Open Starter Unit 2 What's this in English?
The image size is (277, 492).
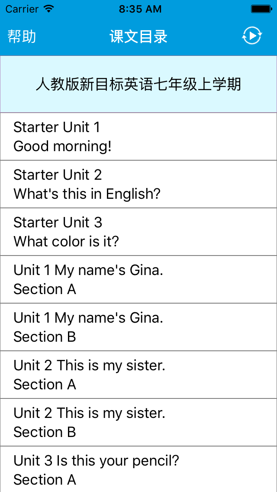tap(138, 184)
